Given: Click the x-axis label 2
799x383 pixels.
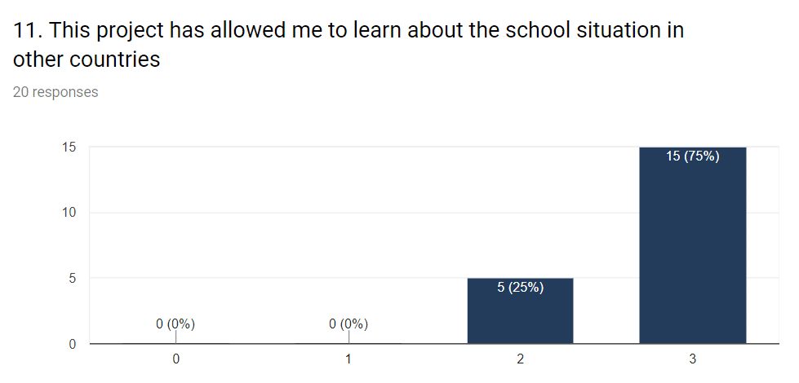Looking at the screenshot, I should [x=520, y=359].
